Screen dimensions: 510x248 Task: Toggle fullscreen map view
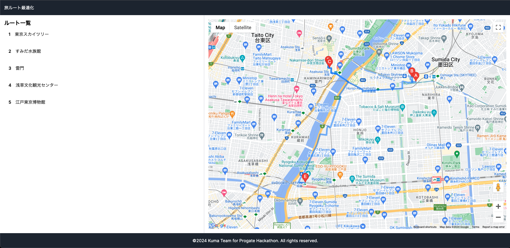[498, 27]
